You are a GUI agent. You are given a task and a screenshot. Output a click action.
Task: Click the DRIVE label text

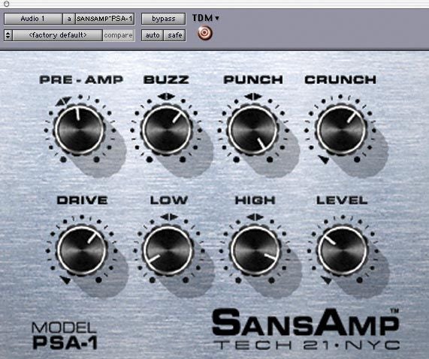(83, 200)
